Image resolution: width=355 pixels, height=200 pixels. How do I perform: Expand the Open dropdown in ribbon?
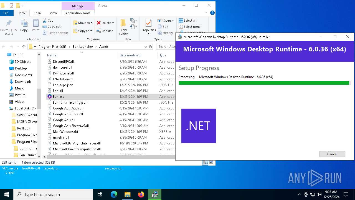point(173,21)
